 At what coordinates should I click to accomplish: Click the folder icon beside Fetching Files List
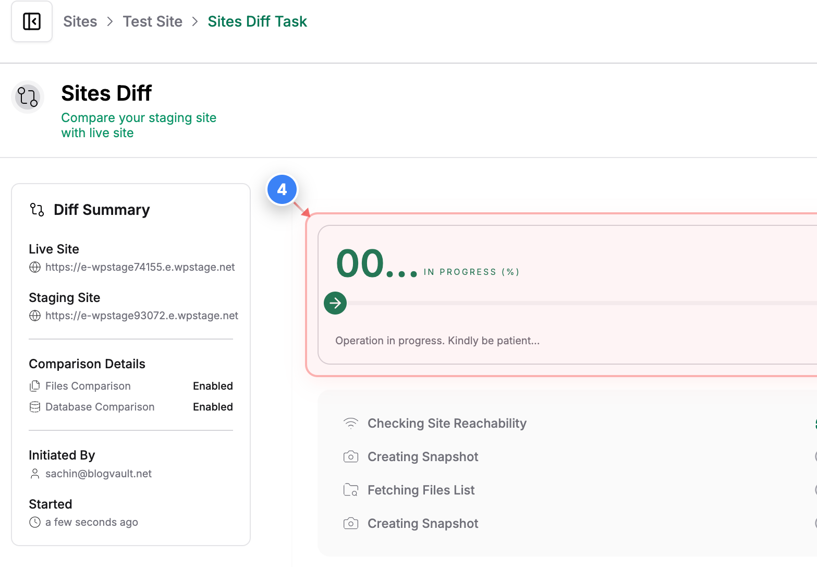(x=351, y=490)
